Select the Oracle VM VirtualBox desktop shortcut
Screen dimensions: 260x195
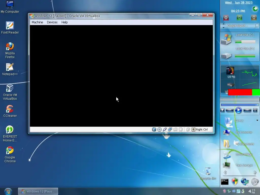click(x=10, y=92)
